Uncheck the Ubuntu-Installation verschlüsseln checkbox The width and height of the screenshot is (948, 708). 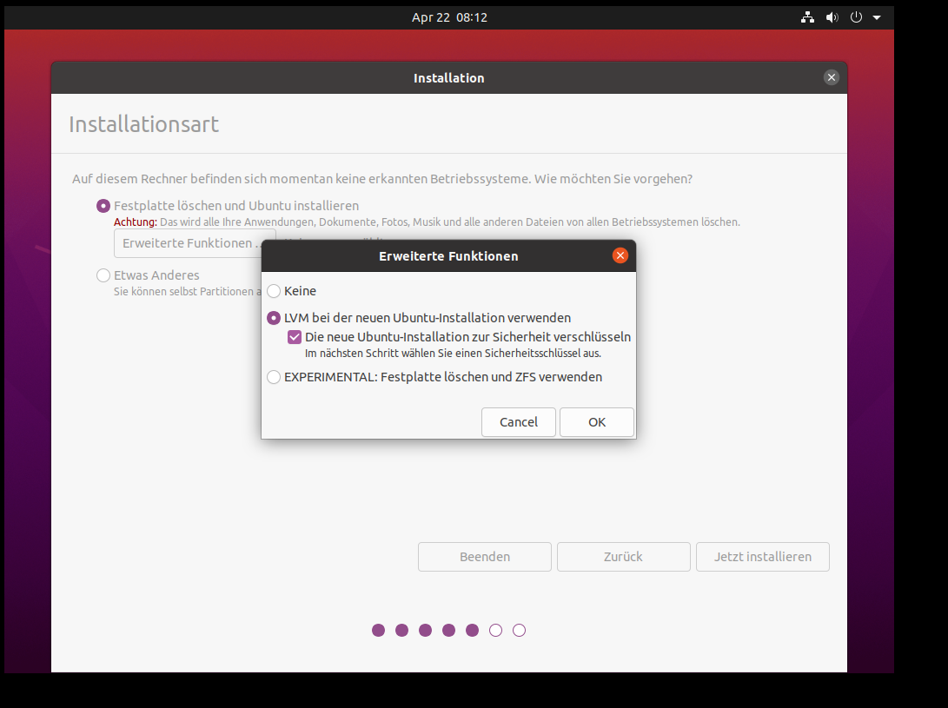coord(295,337)
